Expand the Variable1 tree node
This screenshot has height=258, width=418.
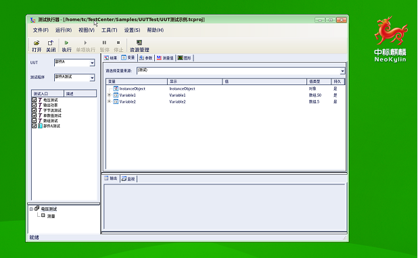pyautogui.click(x=109, y=95)
